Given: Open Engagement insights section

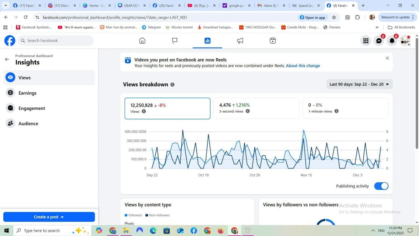Looking at the screenshot, I should [x=32, y=108].
